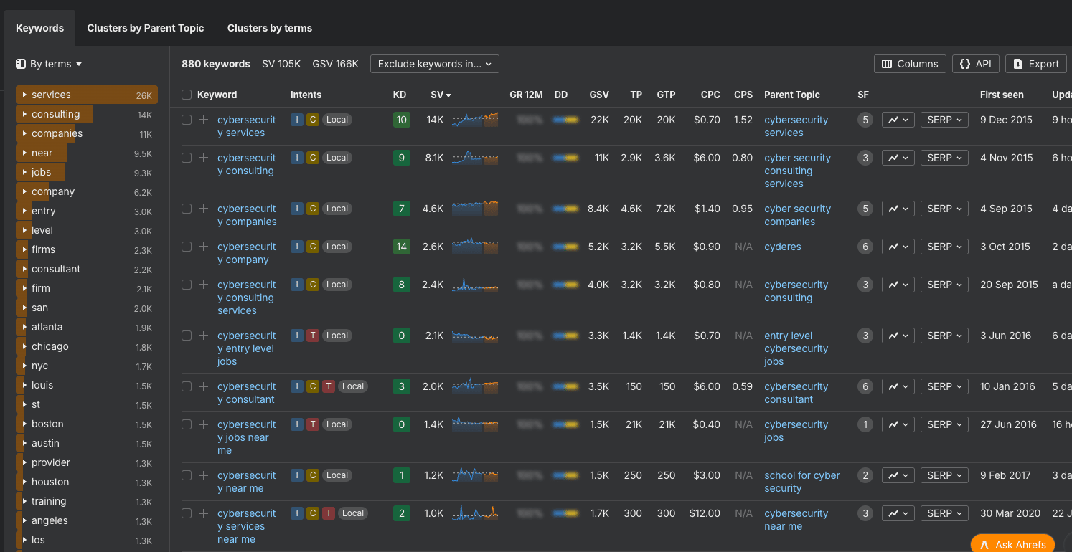Click the SV trend sparkline for cybersecurity consultant
1072x552 pixels.
pos(475,386)
